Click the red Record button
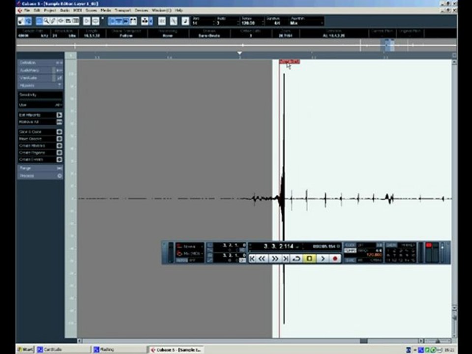Viewport: 472px width, 354px height. pyautogui.click(x=335, y=259)
